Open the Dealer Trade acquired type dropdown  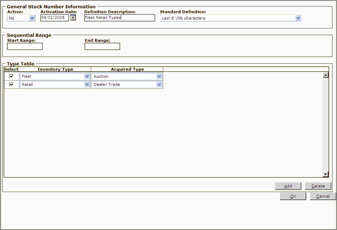coord(127,84)
